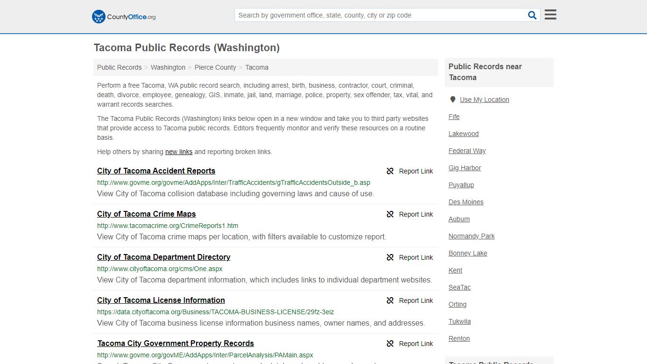Go to Washington breadcrumb

pyautogui.click(x=168, y=67)
